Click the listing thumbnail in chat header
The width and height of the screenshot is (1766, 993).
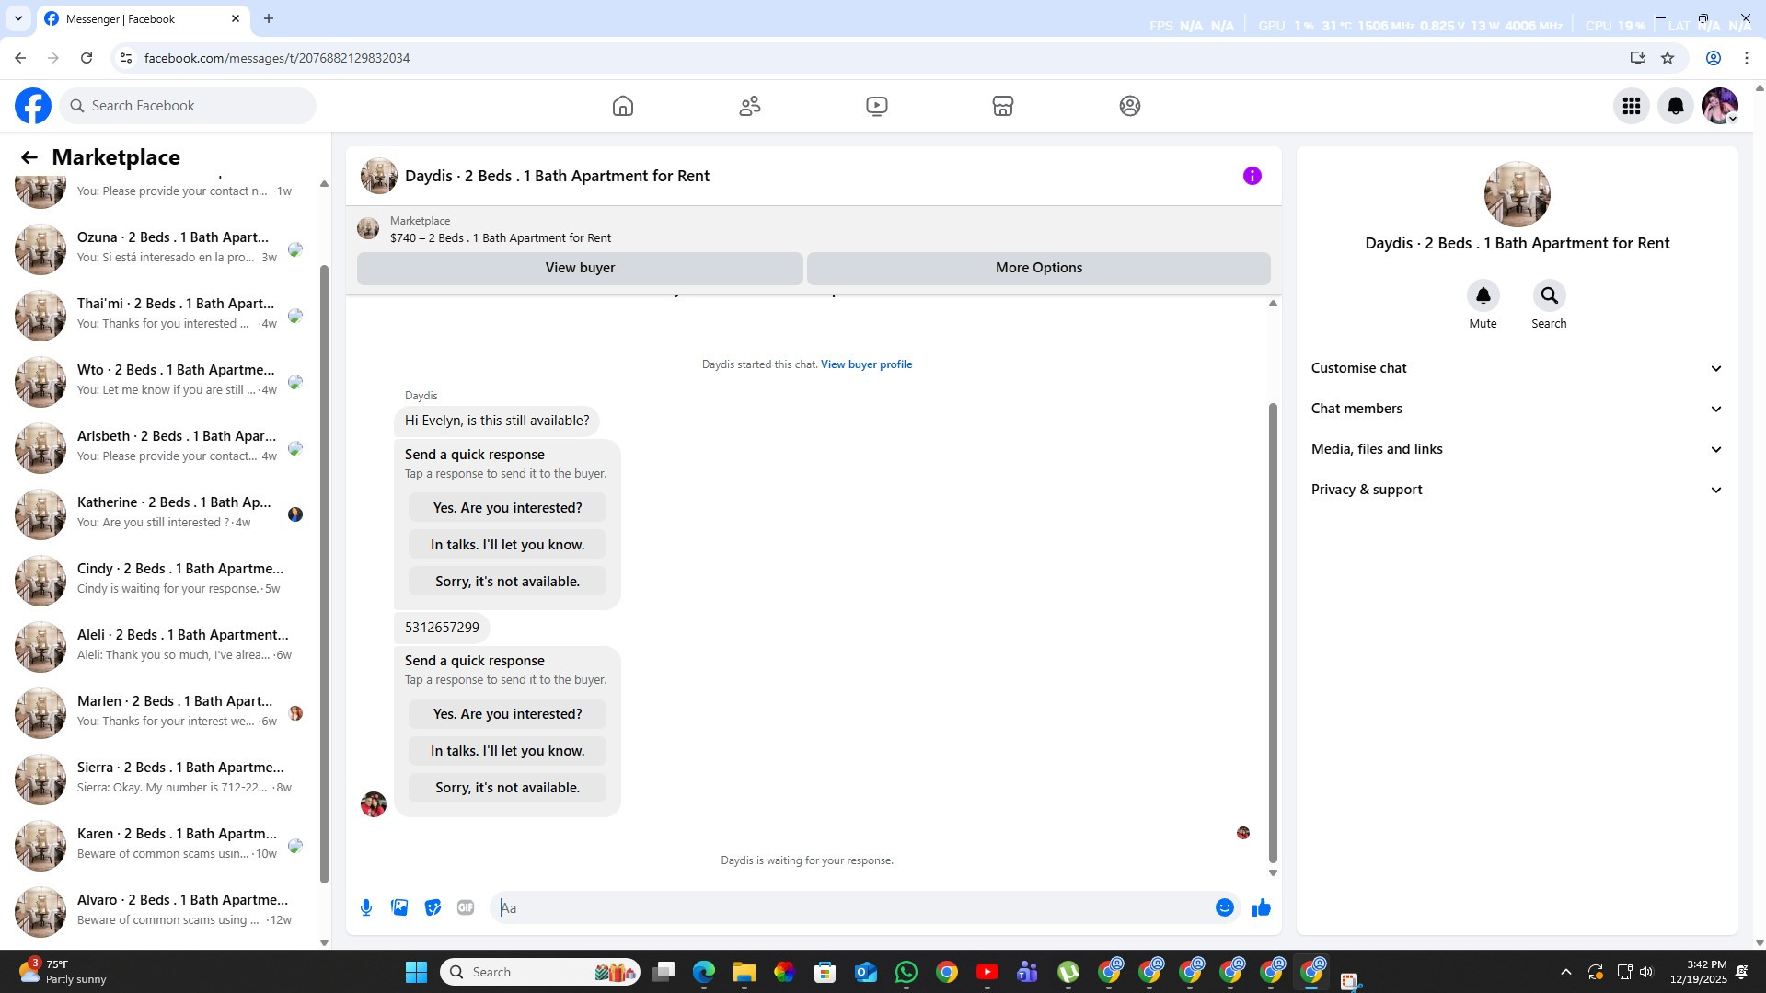tap(378, 176)
